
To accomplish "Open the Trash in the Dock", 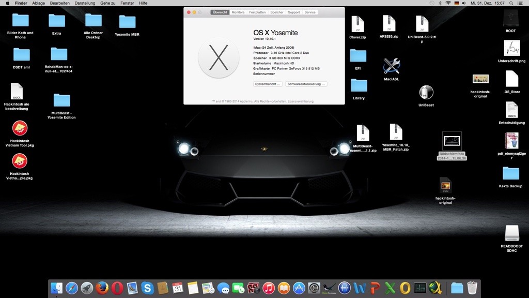I will pyautogui.click(x=472, y=288).
